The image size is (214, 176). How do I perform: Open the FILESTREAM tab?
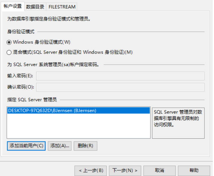62,7
